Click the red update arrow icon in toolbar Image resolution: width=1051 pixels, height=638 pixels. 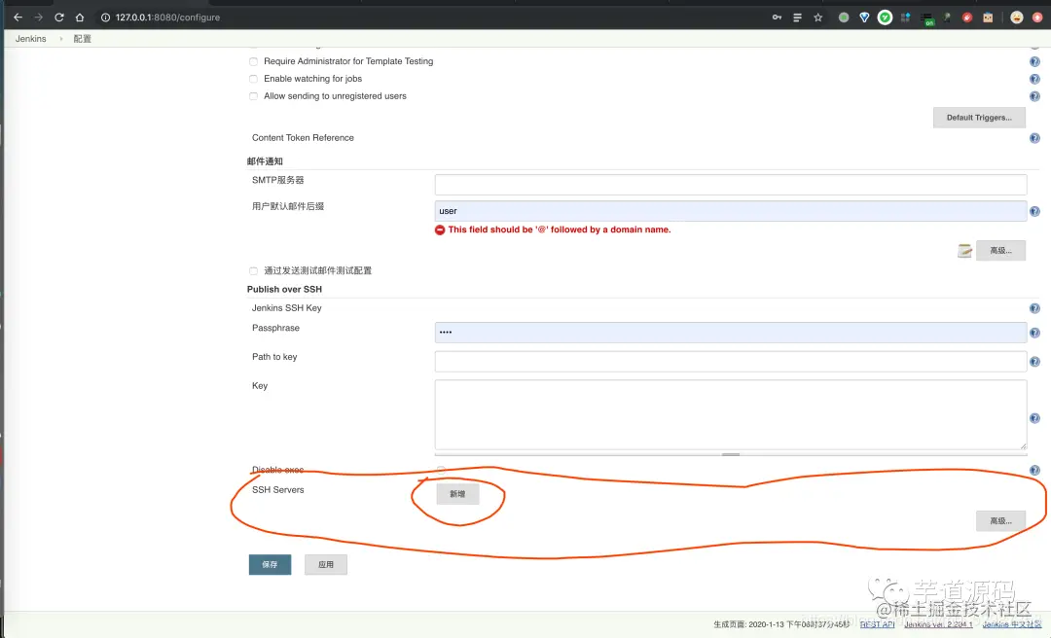(x=1037, y=18)
